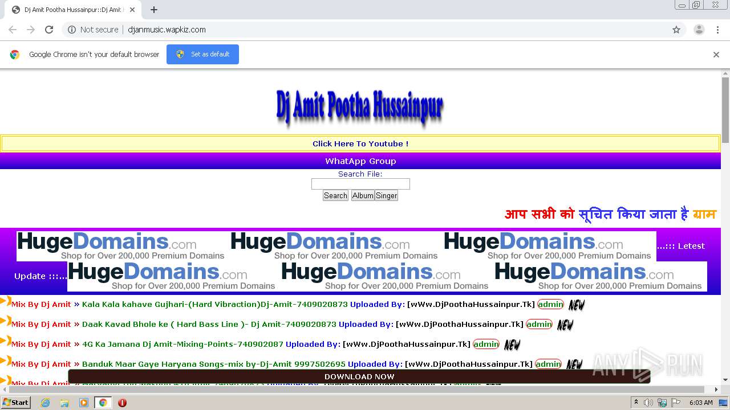
Task: Open the Chrome profile avatar
Action: coord(699,30)
